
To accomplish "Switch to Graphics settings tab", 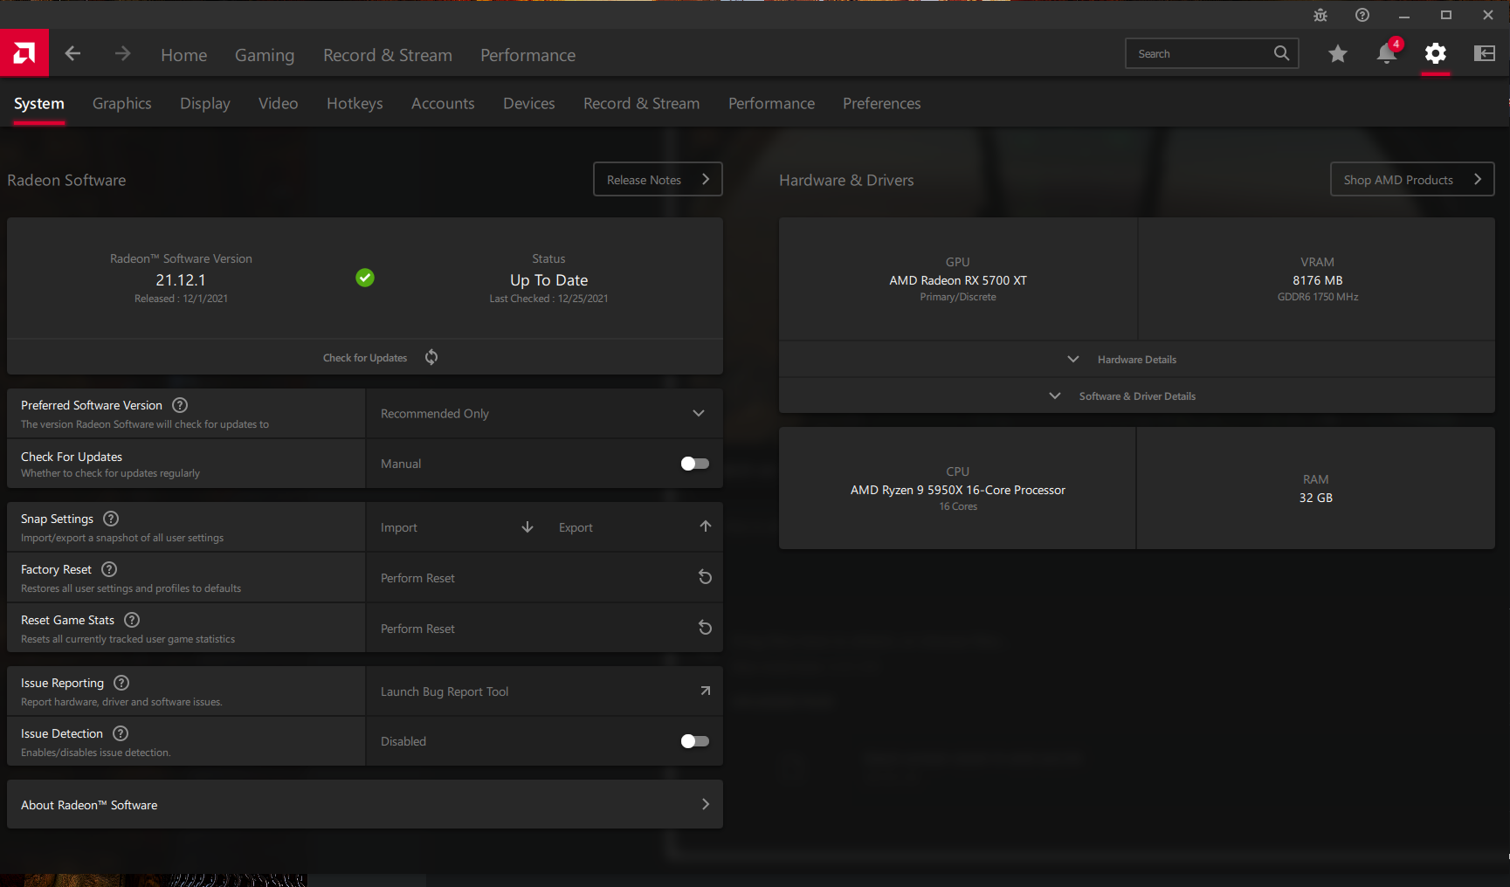I will [122, 104].
